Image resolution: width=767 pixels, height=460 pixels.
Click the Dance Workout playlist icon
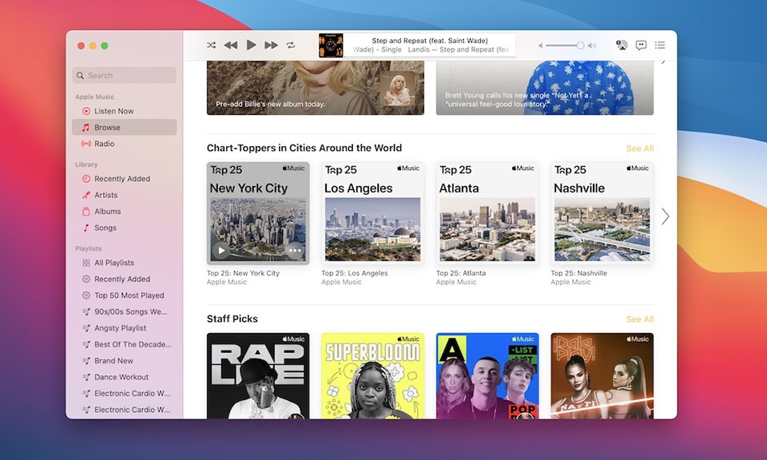pyautogui.click(x=86, y=377)
